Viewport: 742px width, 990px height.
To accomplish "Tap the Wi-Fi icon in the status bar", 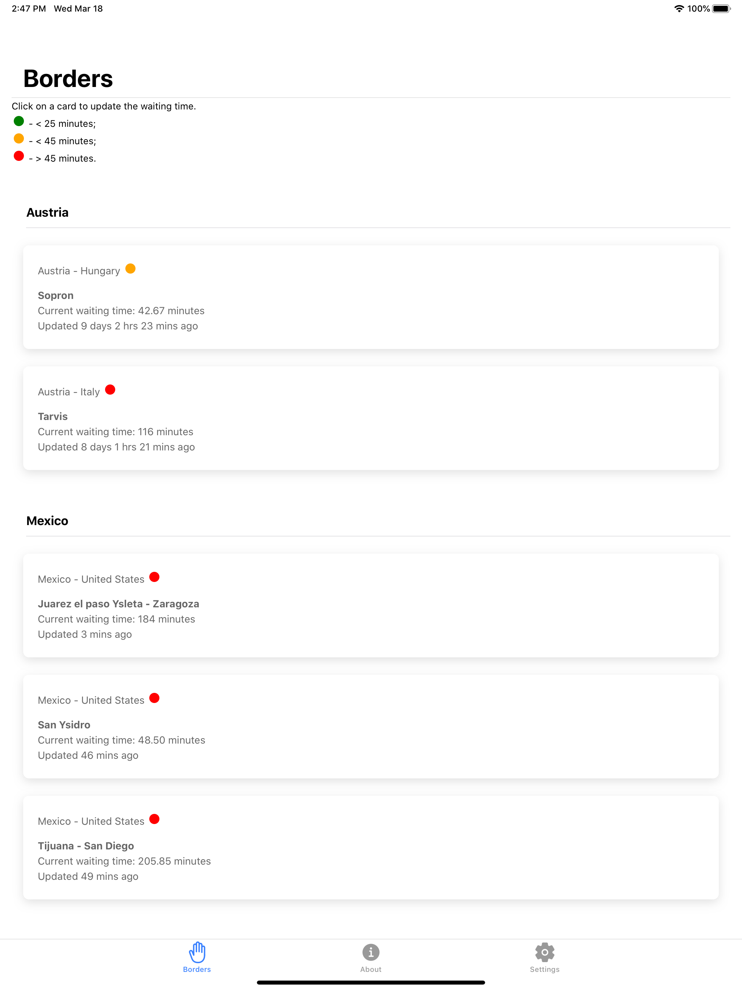I will pos(679,8).
